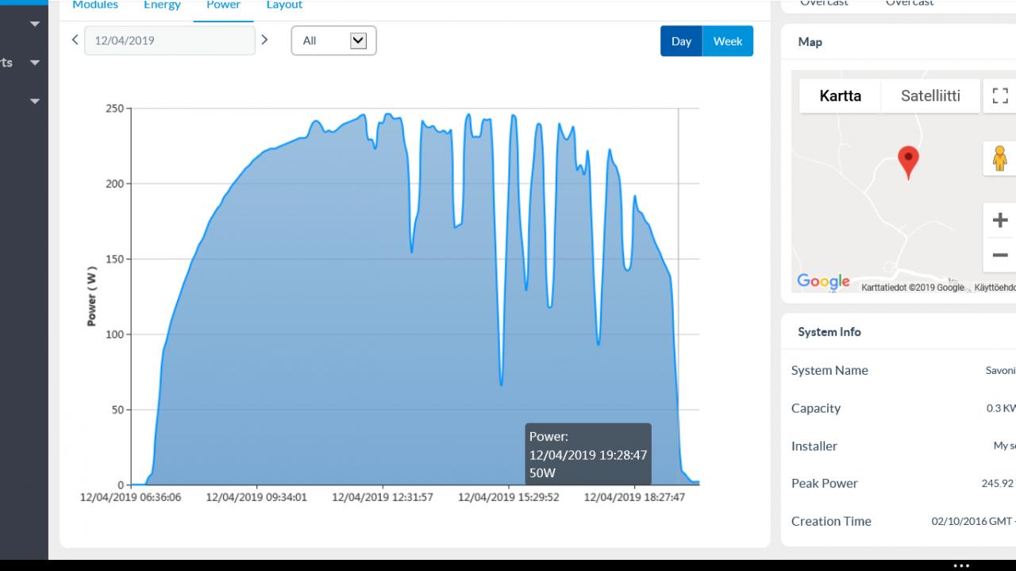
Task: Toggle fullscreen map view
Action: point(999,96)
